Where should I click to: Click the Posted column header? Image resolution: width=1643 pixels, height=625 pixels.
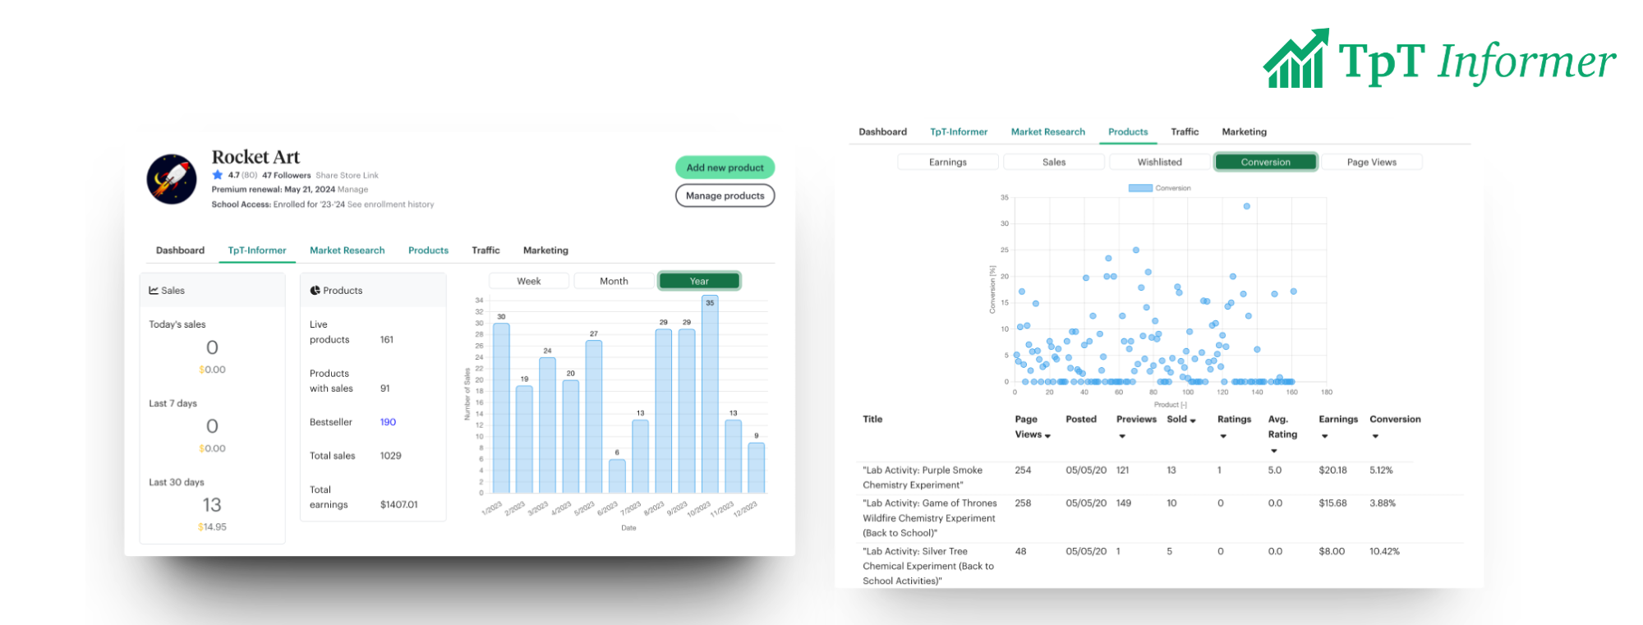point(1081,419)
